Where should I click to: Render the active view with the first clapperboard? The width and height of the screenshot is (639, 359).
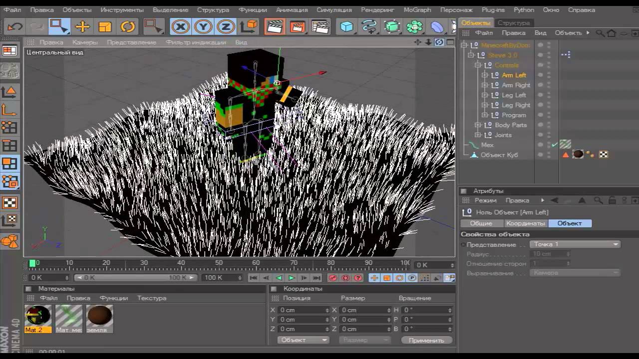275,27
